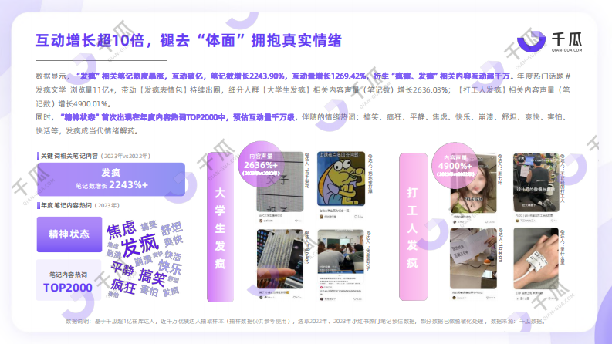Click the word 害怕 in word cloud
This screenshot has height=344, width=612.
click(149, 291)
